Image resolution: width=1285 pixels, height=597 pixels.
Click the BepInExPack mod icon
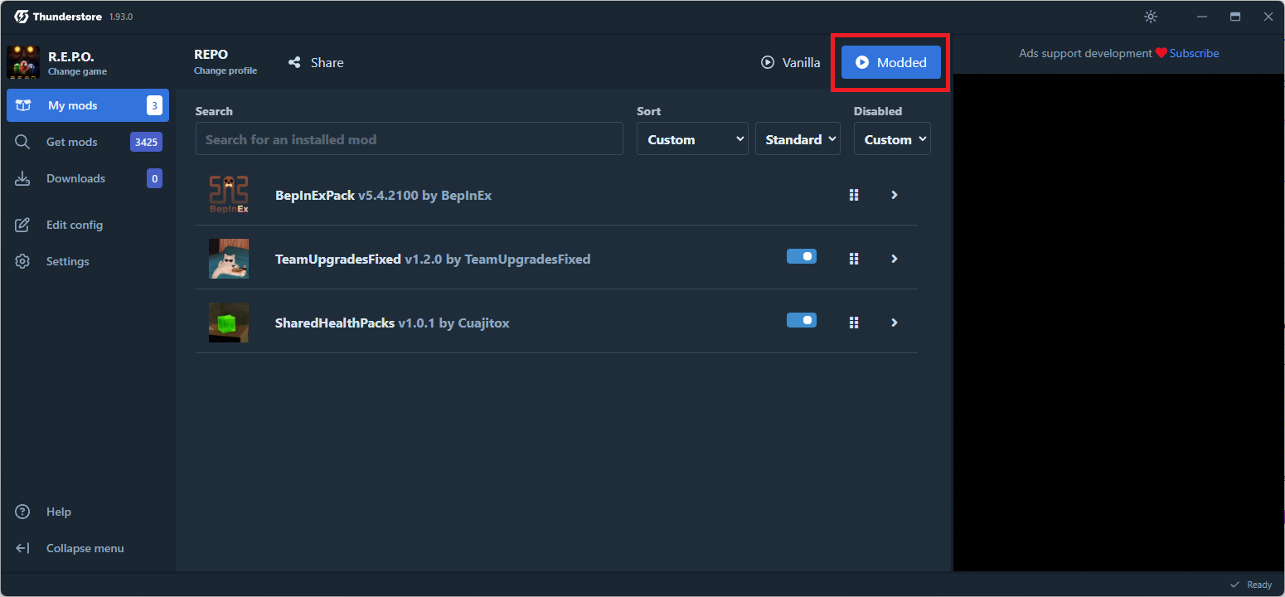(x=229, y=195)
